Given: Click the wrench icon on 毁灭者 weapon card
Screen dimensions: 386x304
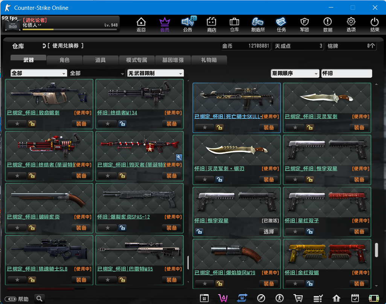Looking at the screenshot, I should click(179, 157).
